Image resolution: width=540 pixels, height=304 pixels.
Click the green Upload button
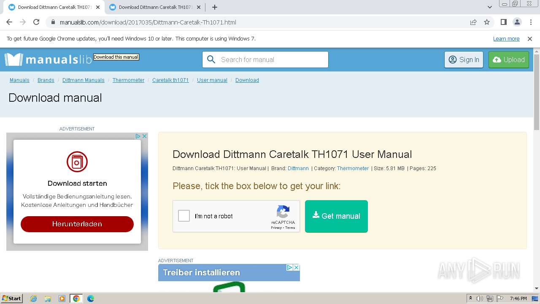pos(509,60)
